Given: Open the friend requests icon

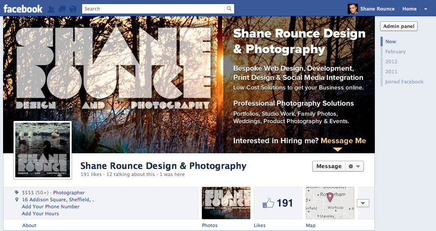Looking at the screenshot, I should coord(51,9).
